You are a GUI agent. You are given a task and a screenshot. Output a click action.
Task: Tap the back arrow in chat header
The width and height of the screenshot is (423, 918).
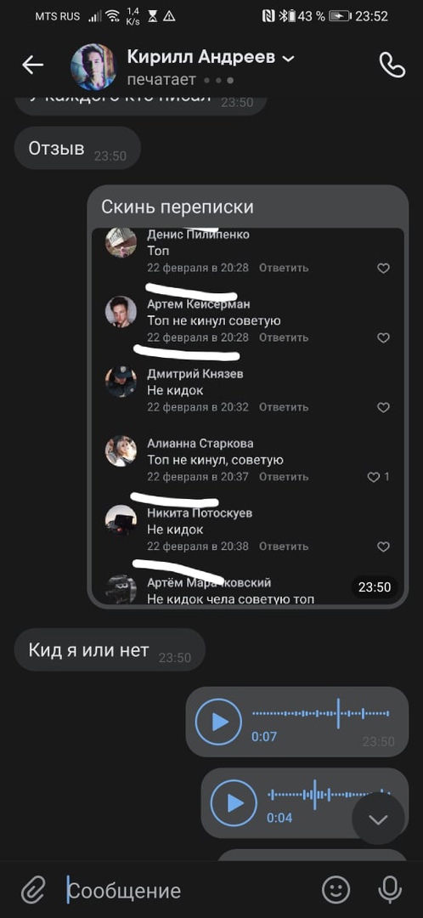(33, 65)
